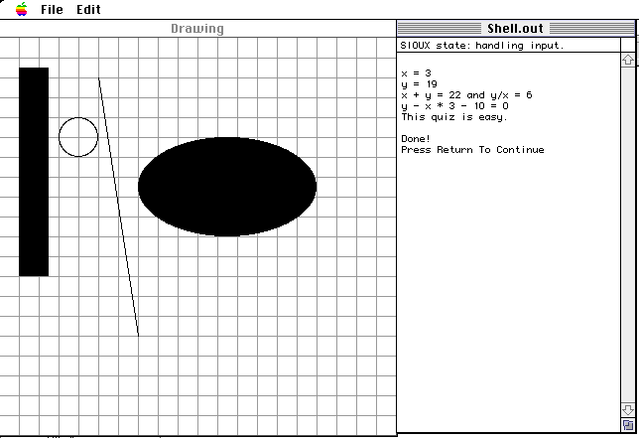This screenshot has height=438, width=639.
Task: Click the 'x = 3' output line
Action: click(x=416, y=73)
